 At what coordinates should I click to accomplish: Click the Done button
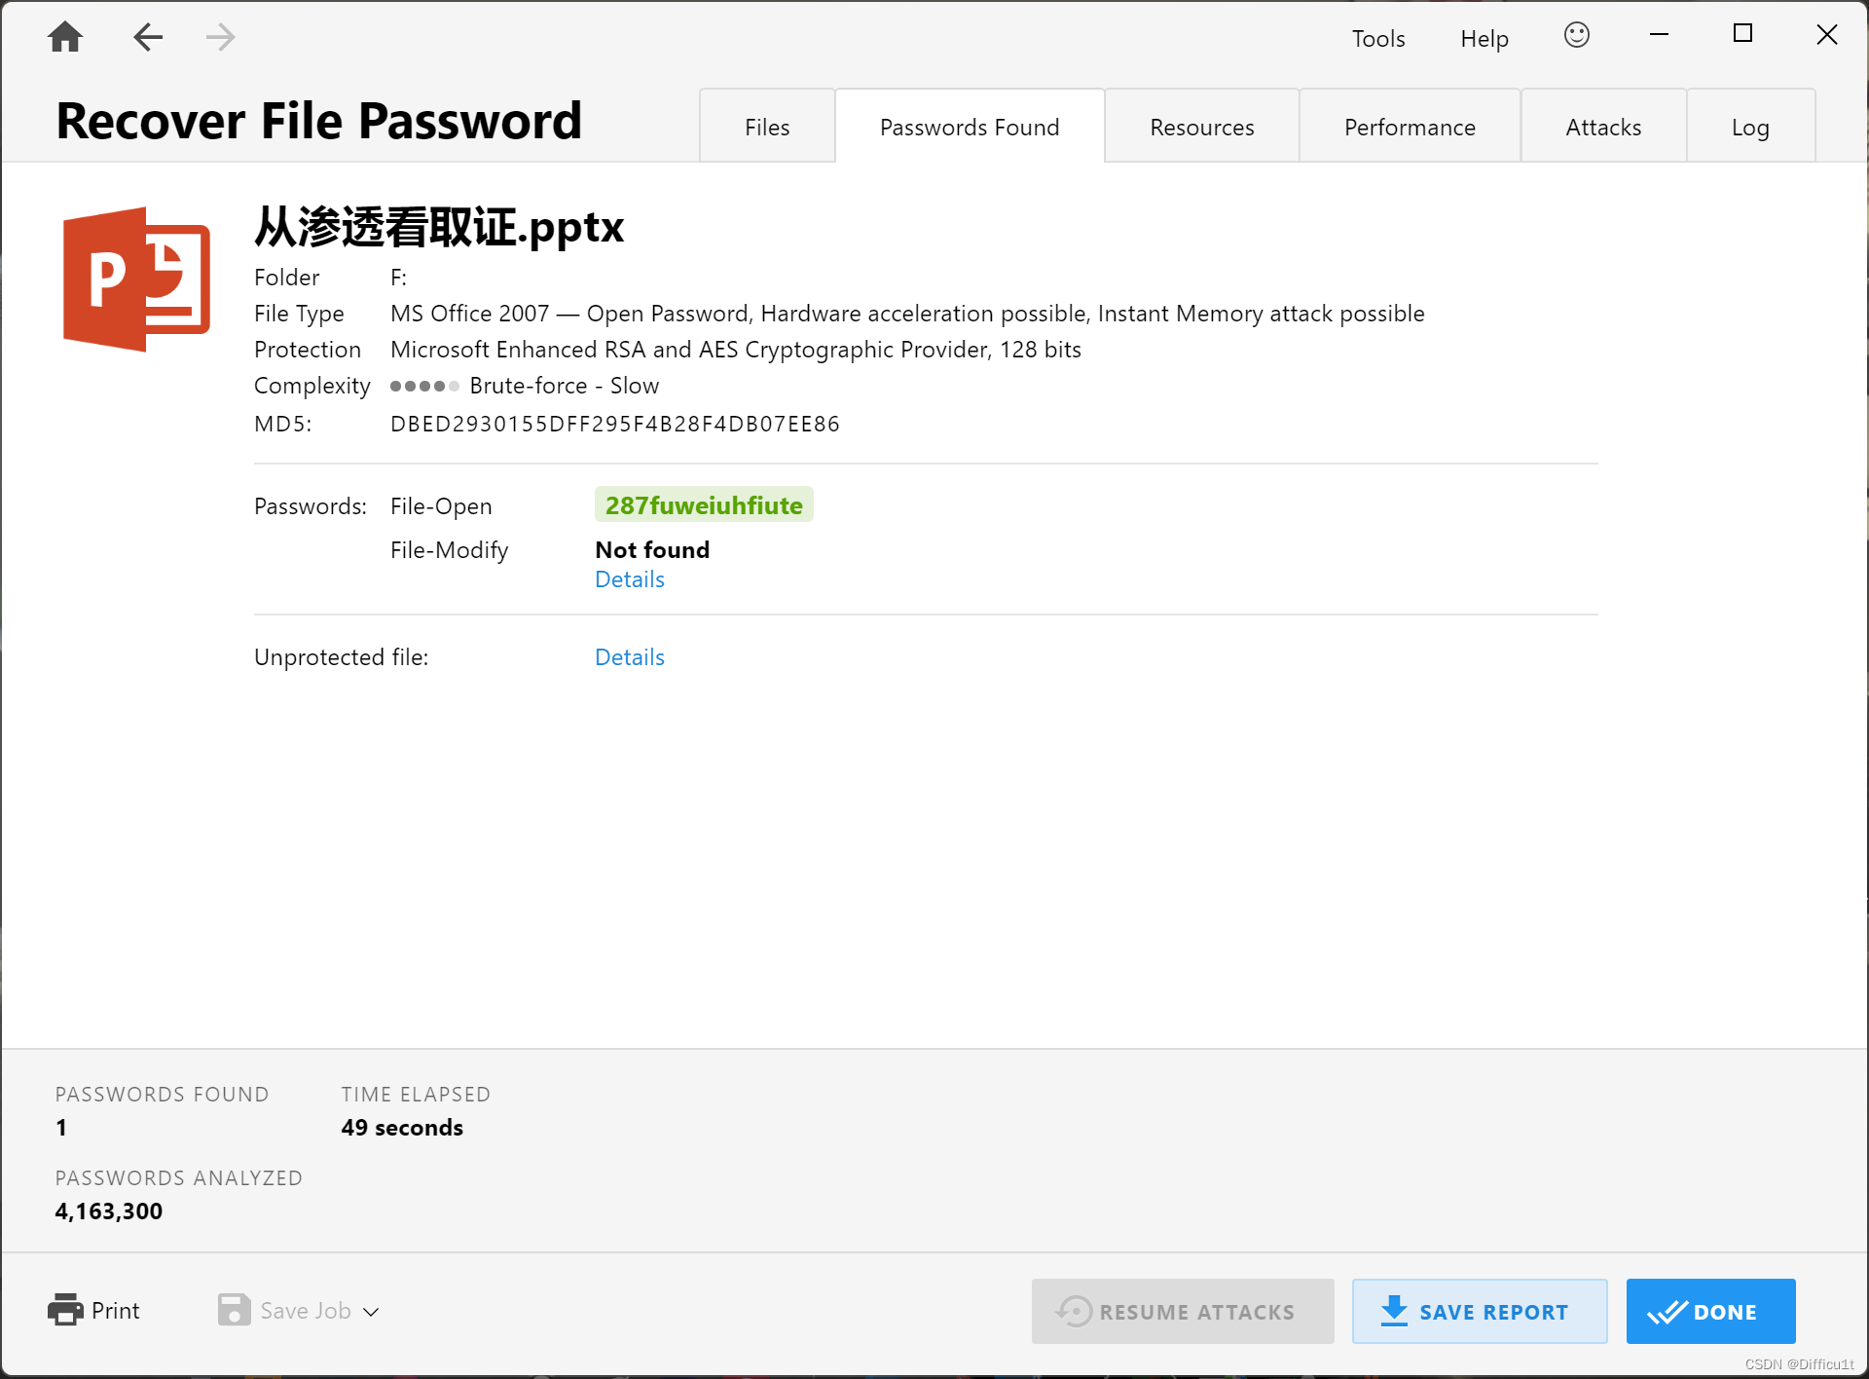coord(1709,1311)
